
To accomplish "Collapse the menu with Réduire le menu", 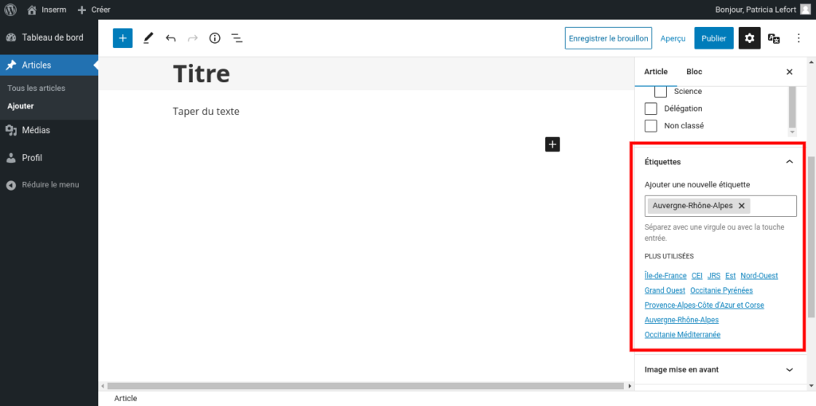I will tap(49, 185).
